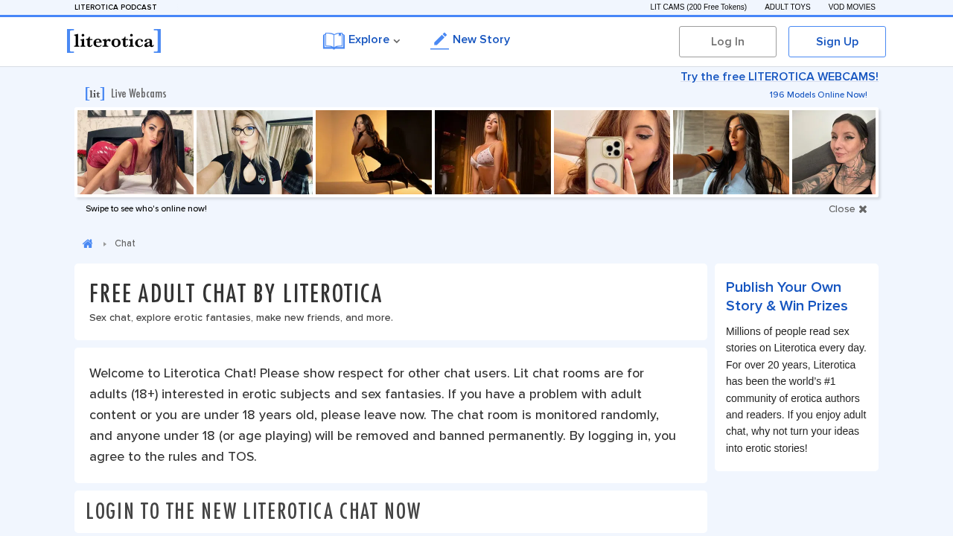
Task: Open webcam thumbnail of woman on chair
Action: (374, 153)
